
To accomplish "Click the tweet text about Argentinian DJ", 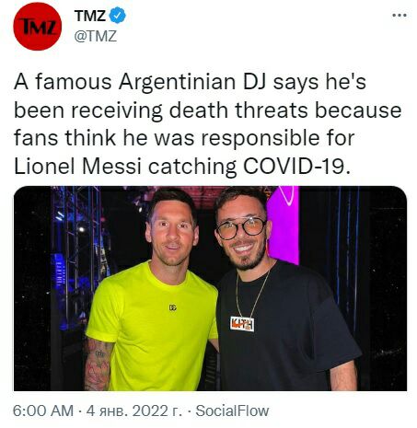I will click(x=208, y=124).
